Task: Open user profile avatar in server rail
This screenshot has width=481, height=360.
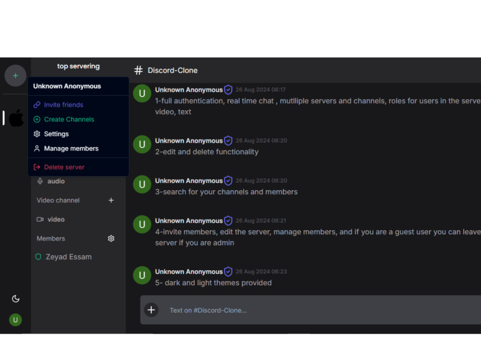Action: [x=15, y=320]
